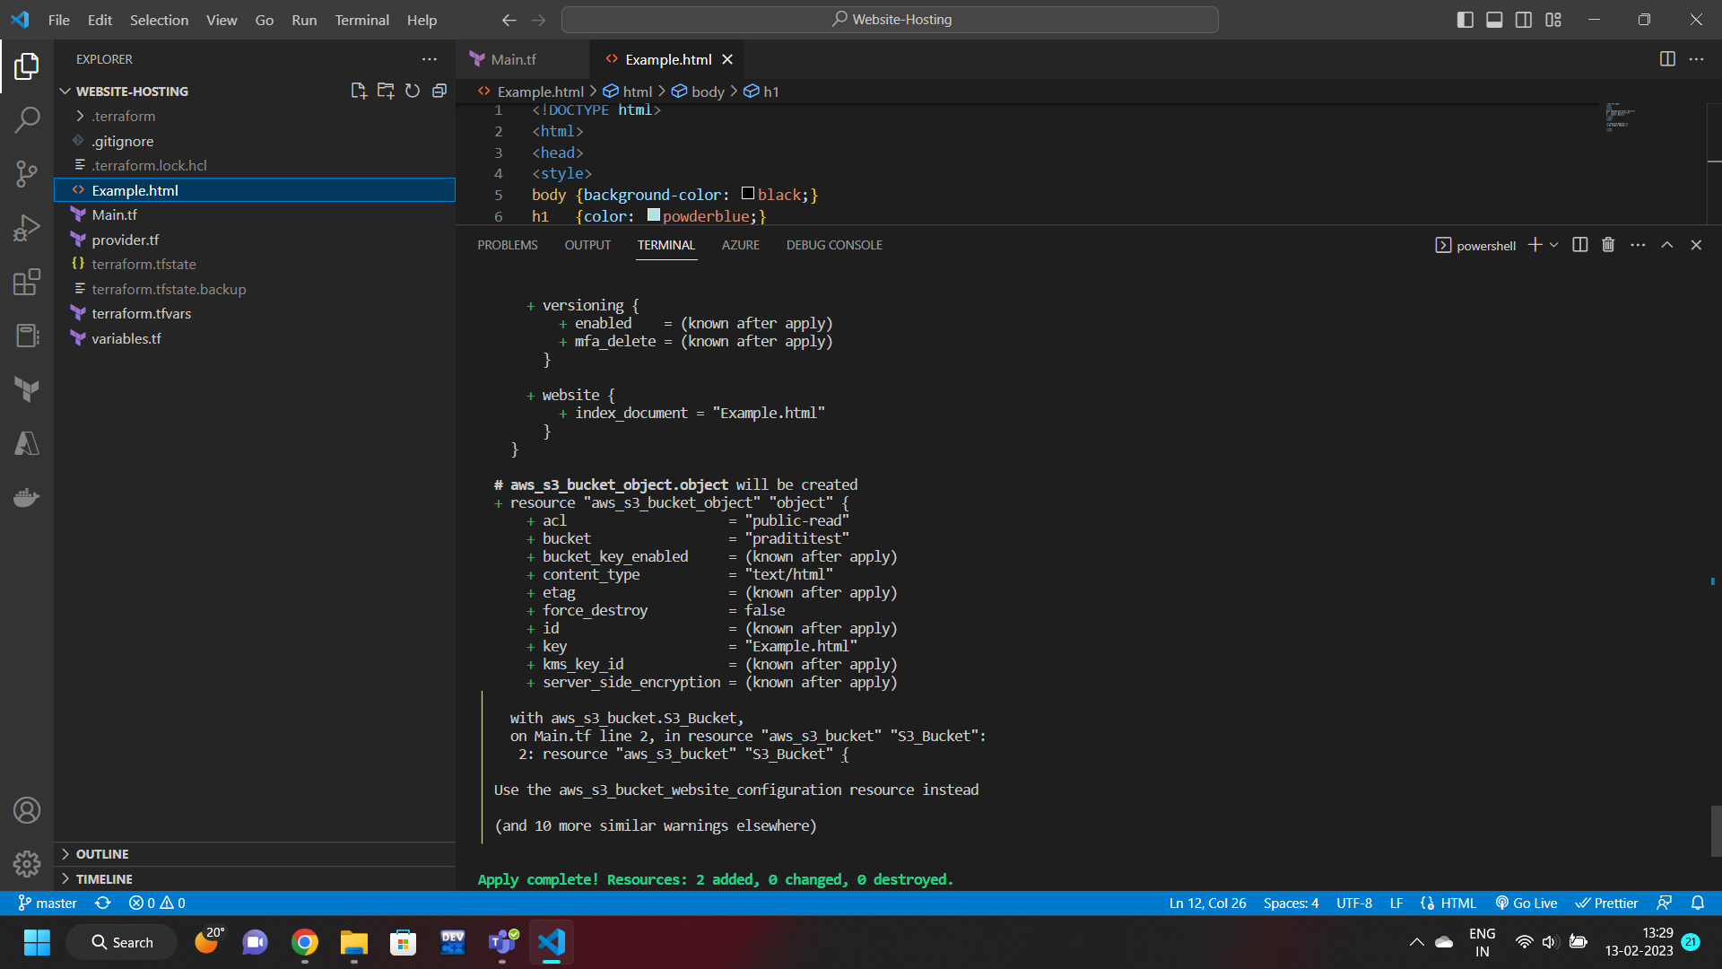Toggle the secondary side bar layout button
This screenshot has height=969, width=1722.
1524,20
